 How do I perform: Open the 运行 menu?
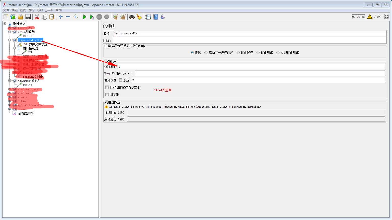click(x=31, y=10)
